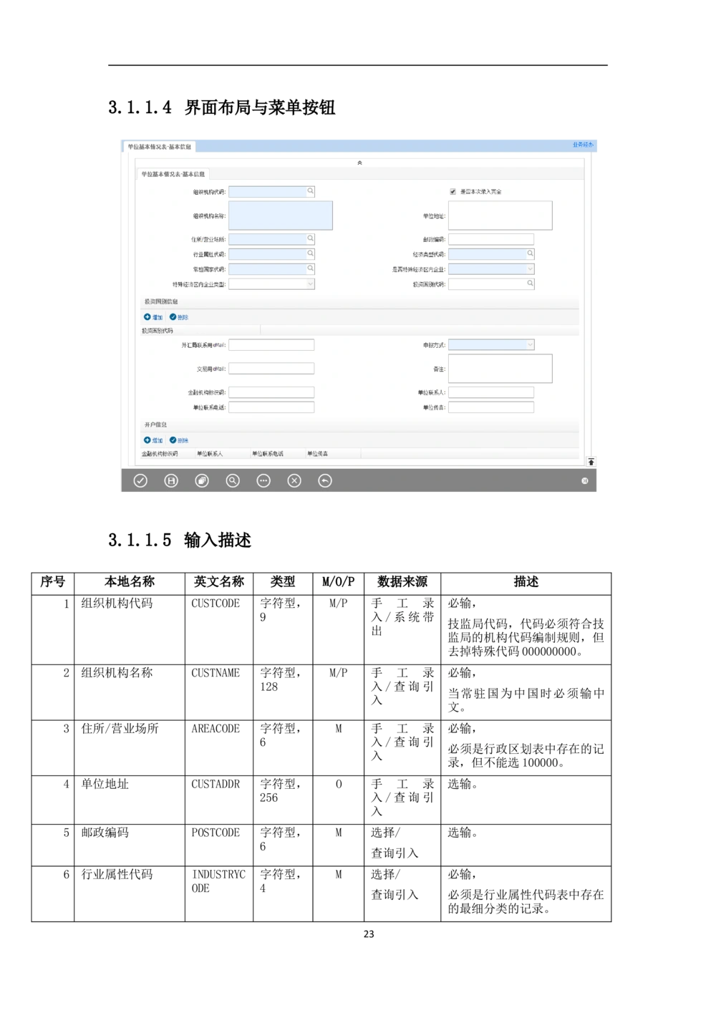
Task: Click the save disk icon in bottom toolbar
Action: click(171, 480)
